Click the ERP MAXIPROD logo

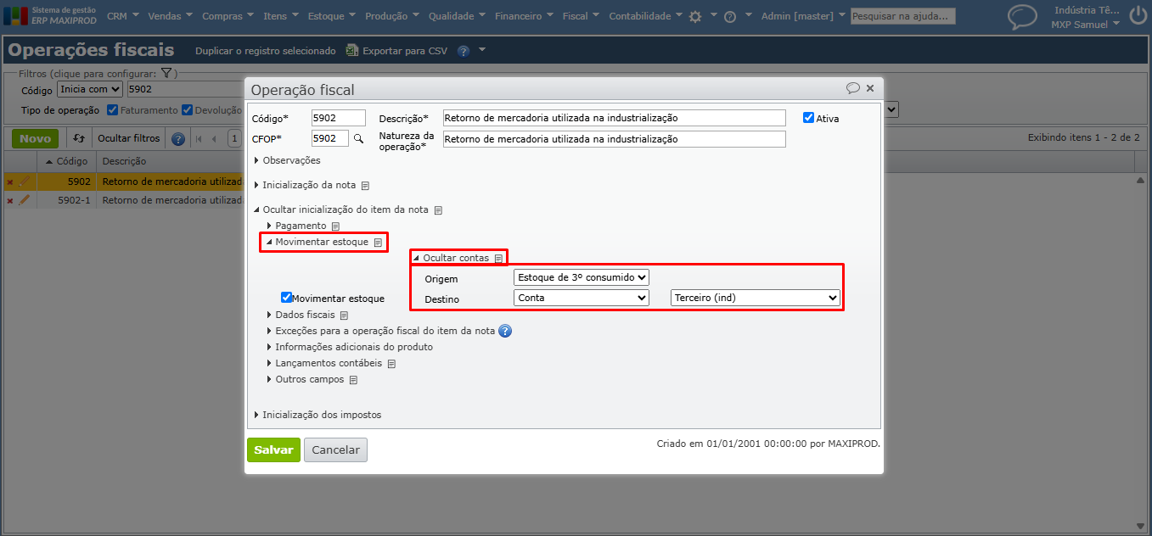click(49, 15)
